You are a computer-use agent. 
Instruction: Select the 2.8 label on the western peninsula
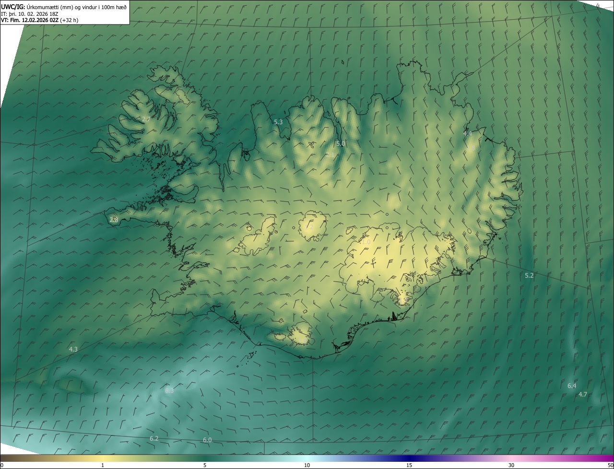[x=114, y=220]
